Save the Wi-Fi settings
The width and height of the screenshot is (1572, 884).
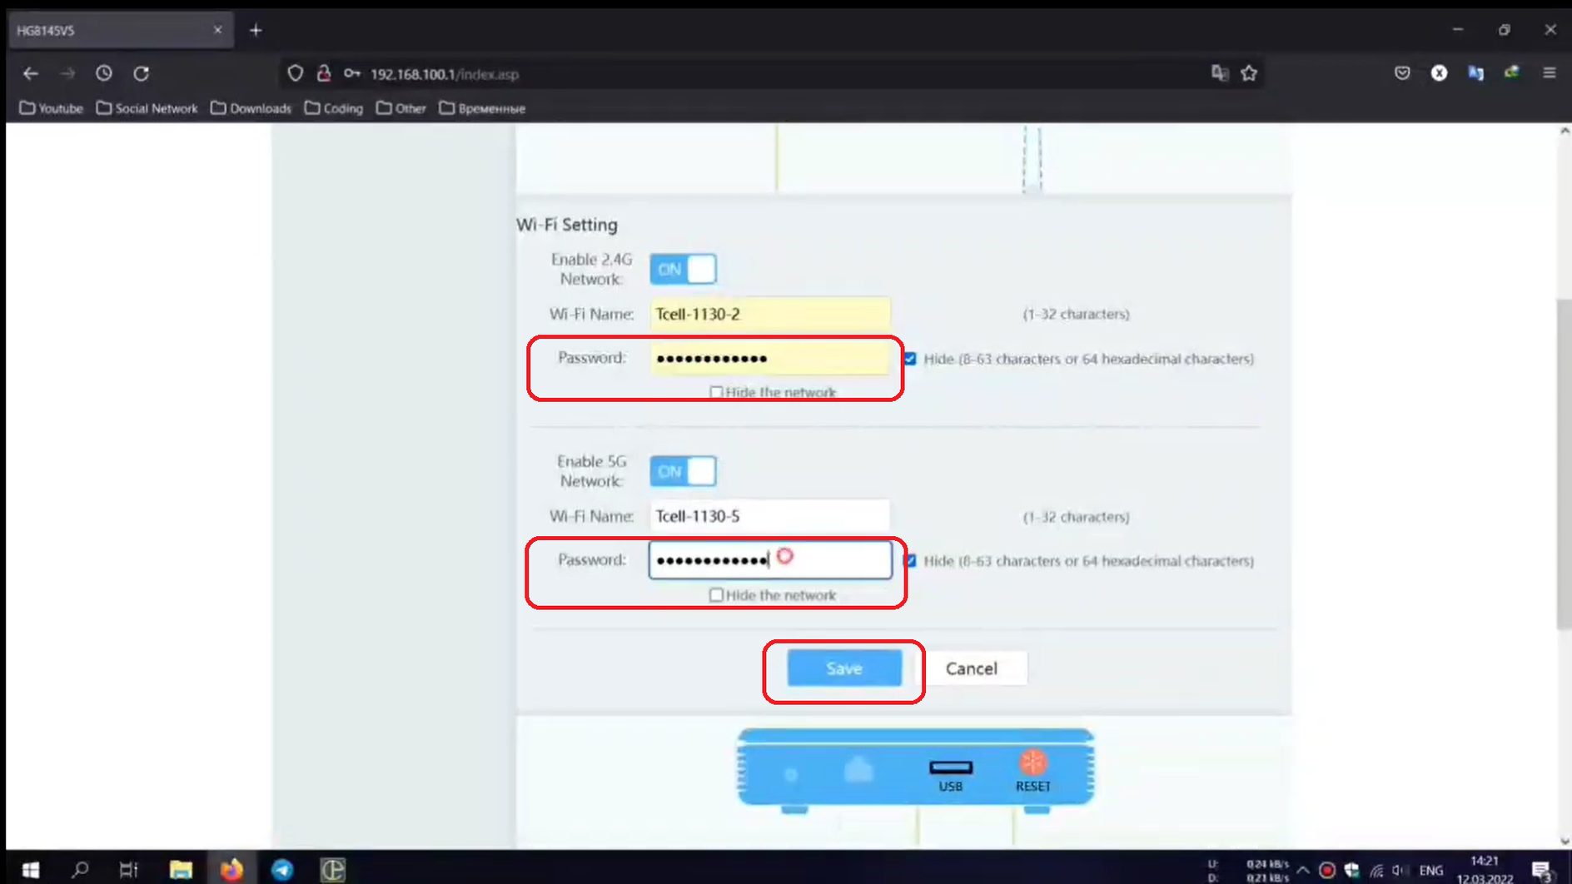[x=843, y=668]
